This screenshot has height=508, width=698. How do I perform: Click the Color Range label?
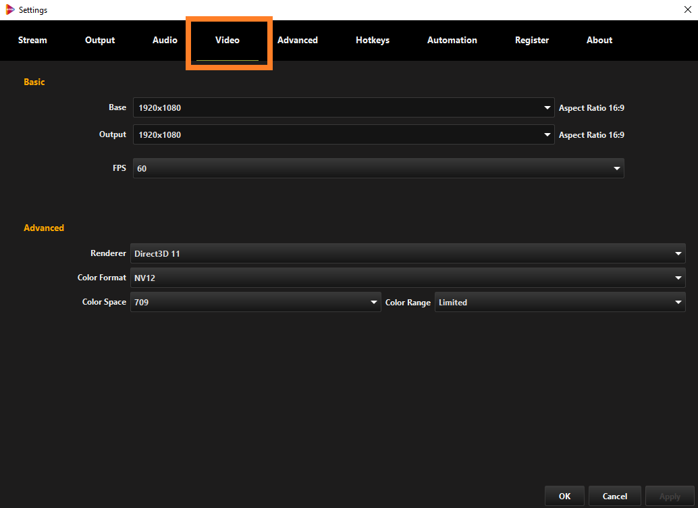click(408, 303)
